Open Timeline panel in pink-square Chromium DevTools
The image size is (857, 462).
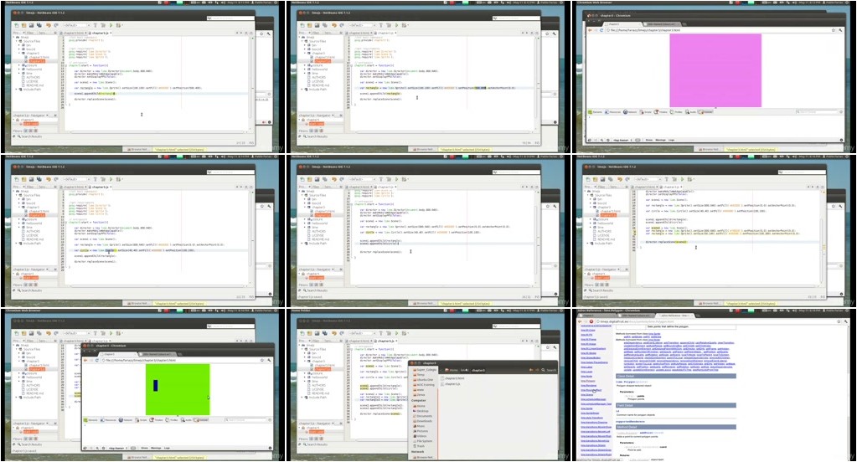660,112
